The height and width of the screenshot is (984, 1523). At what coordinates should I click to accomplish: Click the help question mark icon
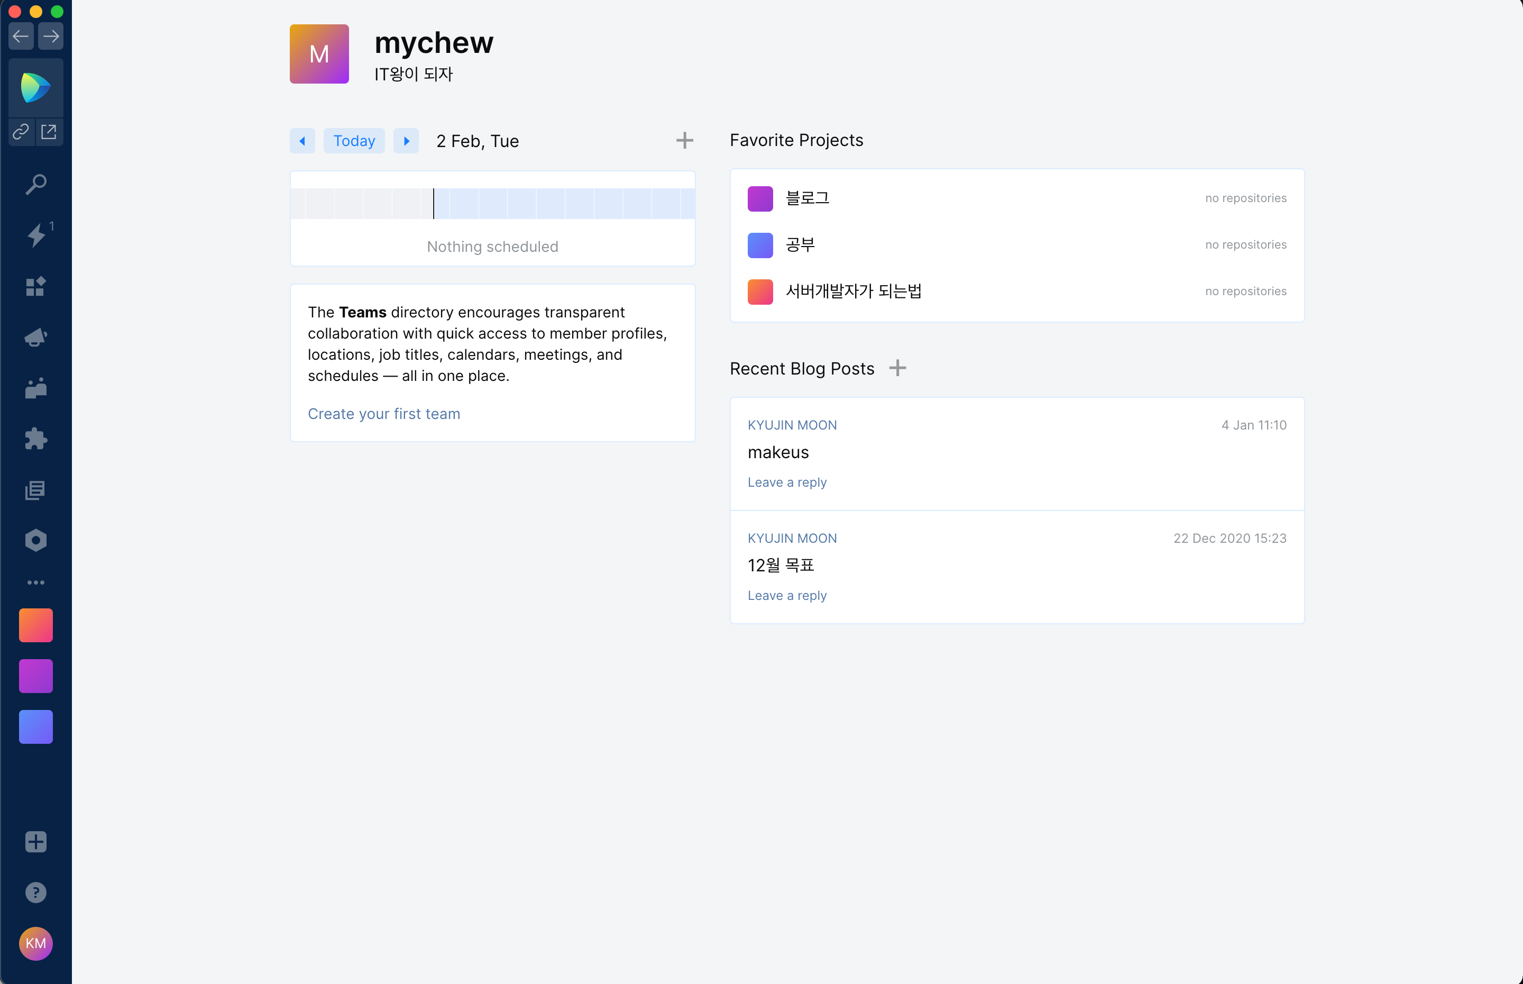pos(36,892)
